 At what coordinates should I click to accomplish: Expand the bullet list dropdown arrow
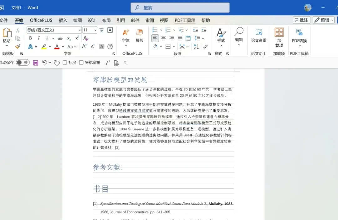tap(161, 30)
